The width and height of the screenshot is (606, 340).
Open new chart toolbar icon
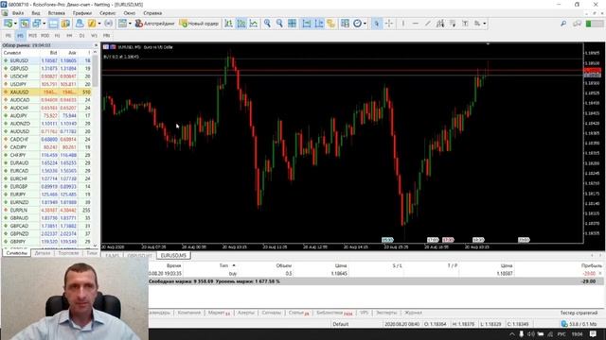point(8,24)
